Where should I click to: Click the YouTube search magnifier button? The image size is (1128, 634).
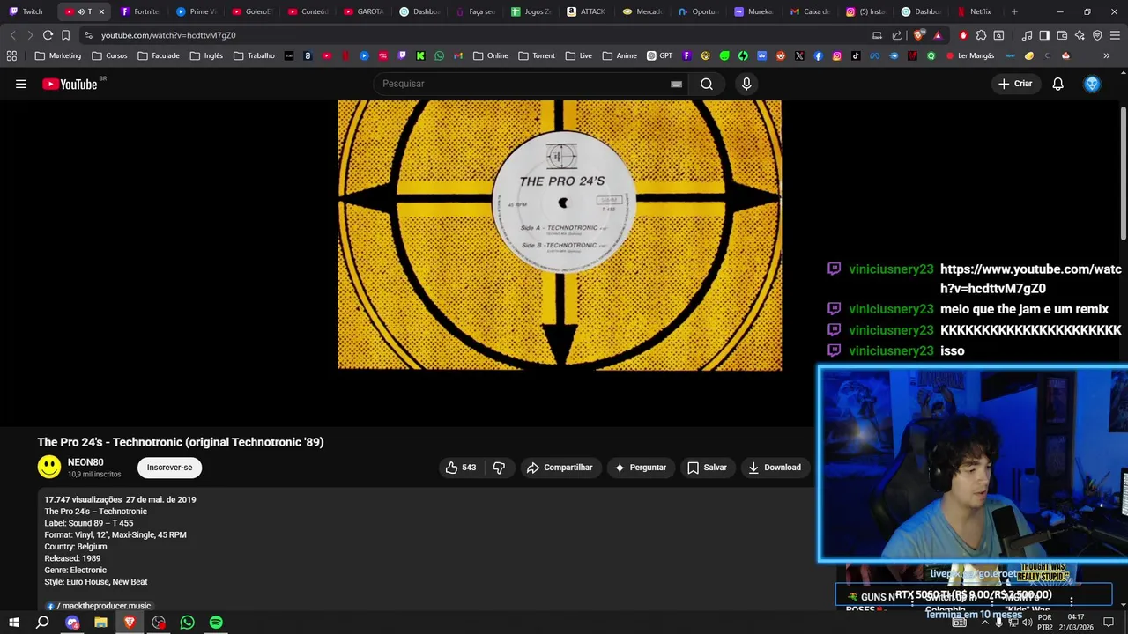pyautogui.click(x=707, y=84)
